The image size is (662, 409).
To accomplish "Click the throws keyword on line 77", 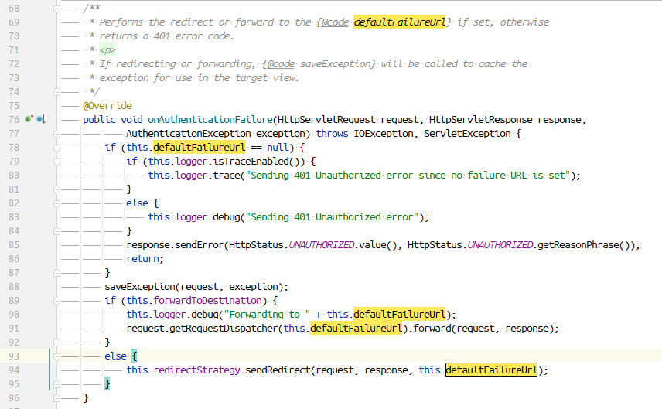I will pos(333,134).
